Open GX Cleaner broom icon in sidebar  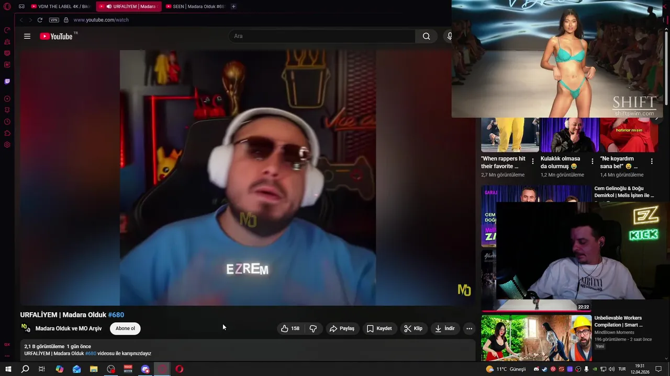[x=7, y=41]
